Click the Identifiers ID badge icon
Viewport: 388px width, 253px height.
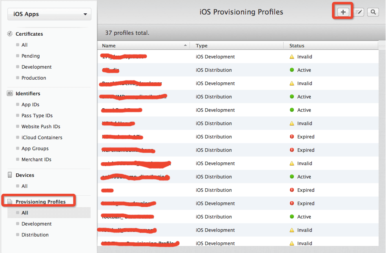point(10,94)
